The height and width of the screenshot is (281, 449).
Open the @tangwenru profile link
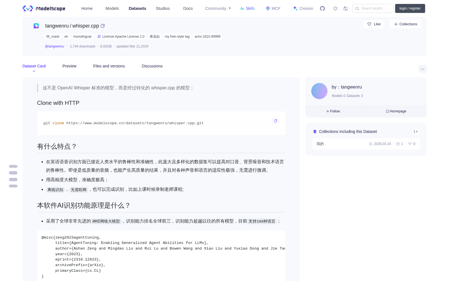tap(54, 46)
